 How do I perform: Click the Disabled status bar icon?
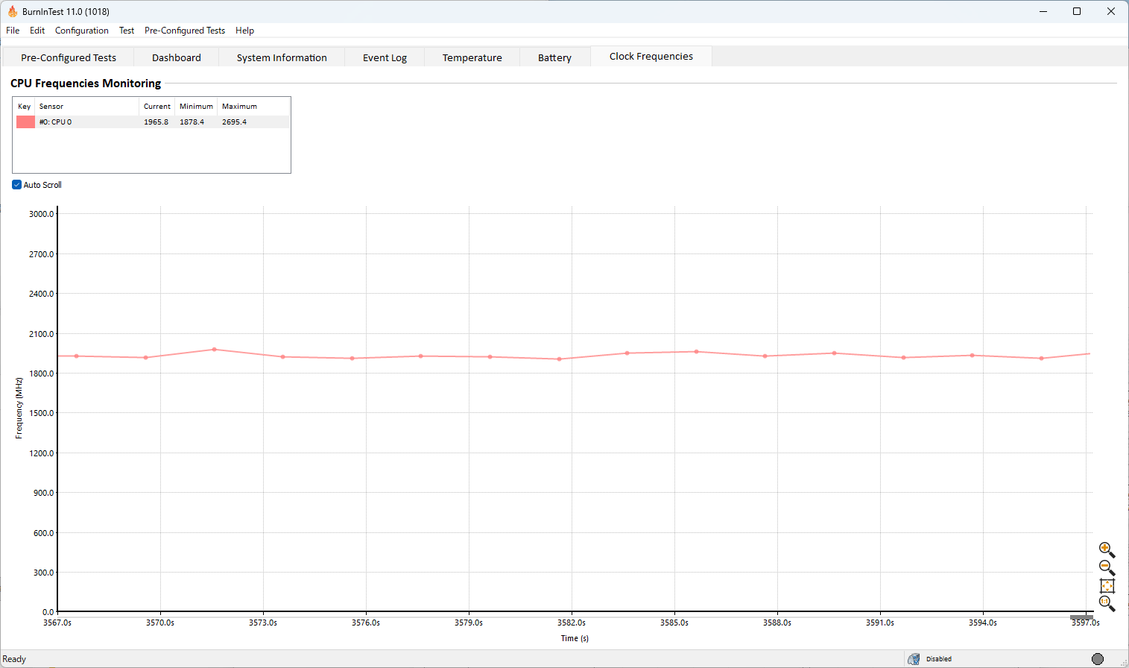click(914, 659)
